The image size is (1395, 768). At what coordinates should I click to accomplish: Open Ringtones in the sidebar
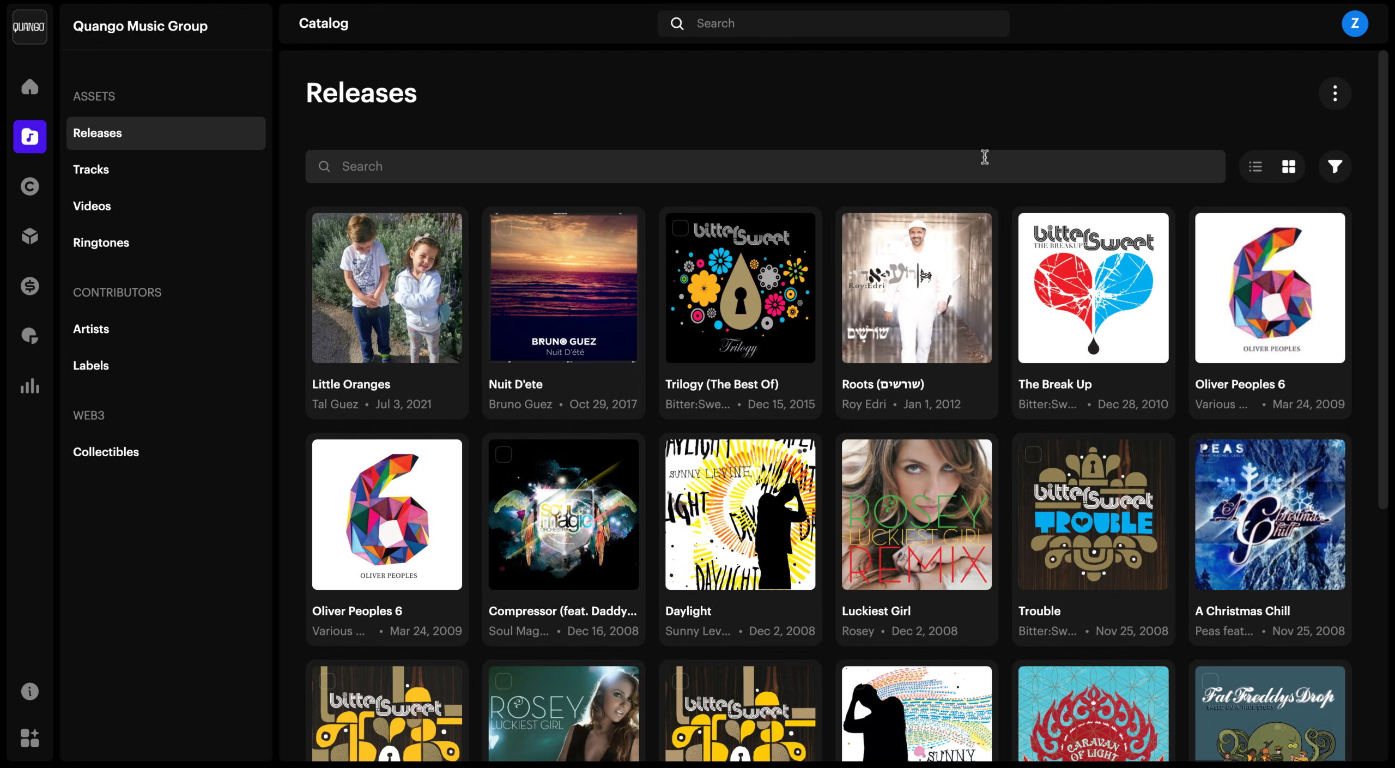101,243
